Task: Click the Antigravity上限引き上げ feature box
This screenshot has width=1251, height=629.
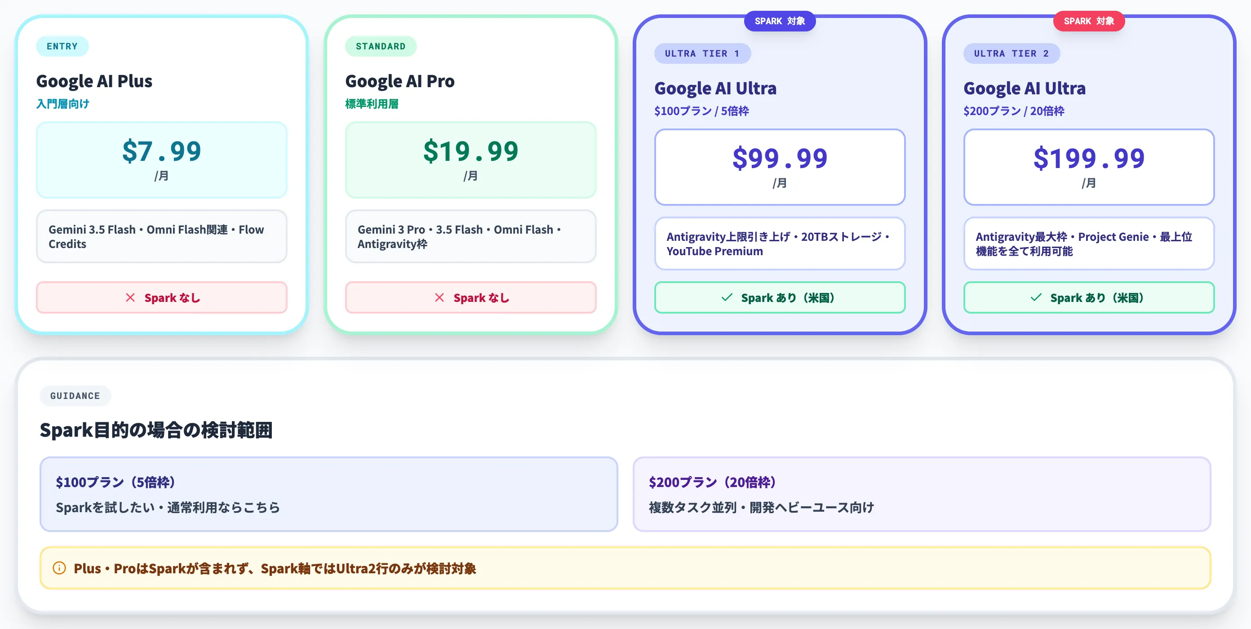Action: (780, 244)
